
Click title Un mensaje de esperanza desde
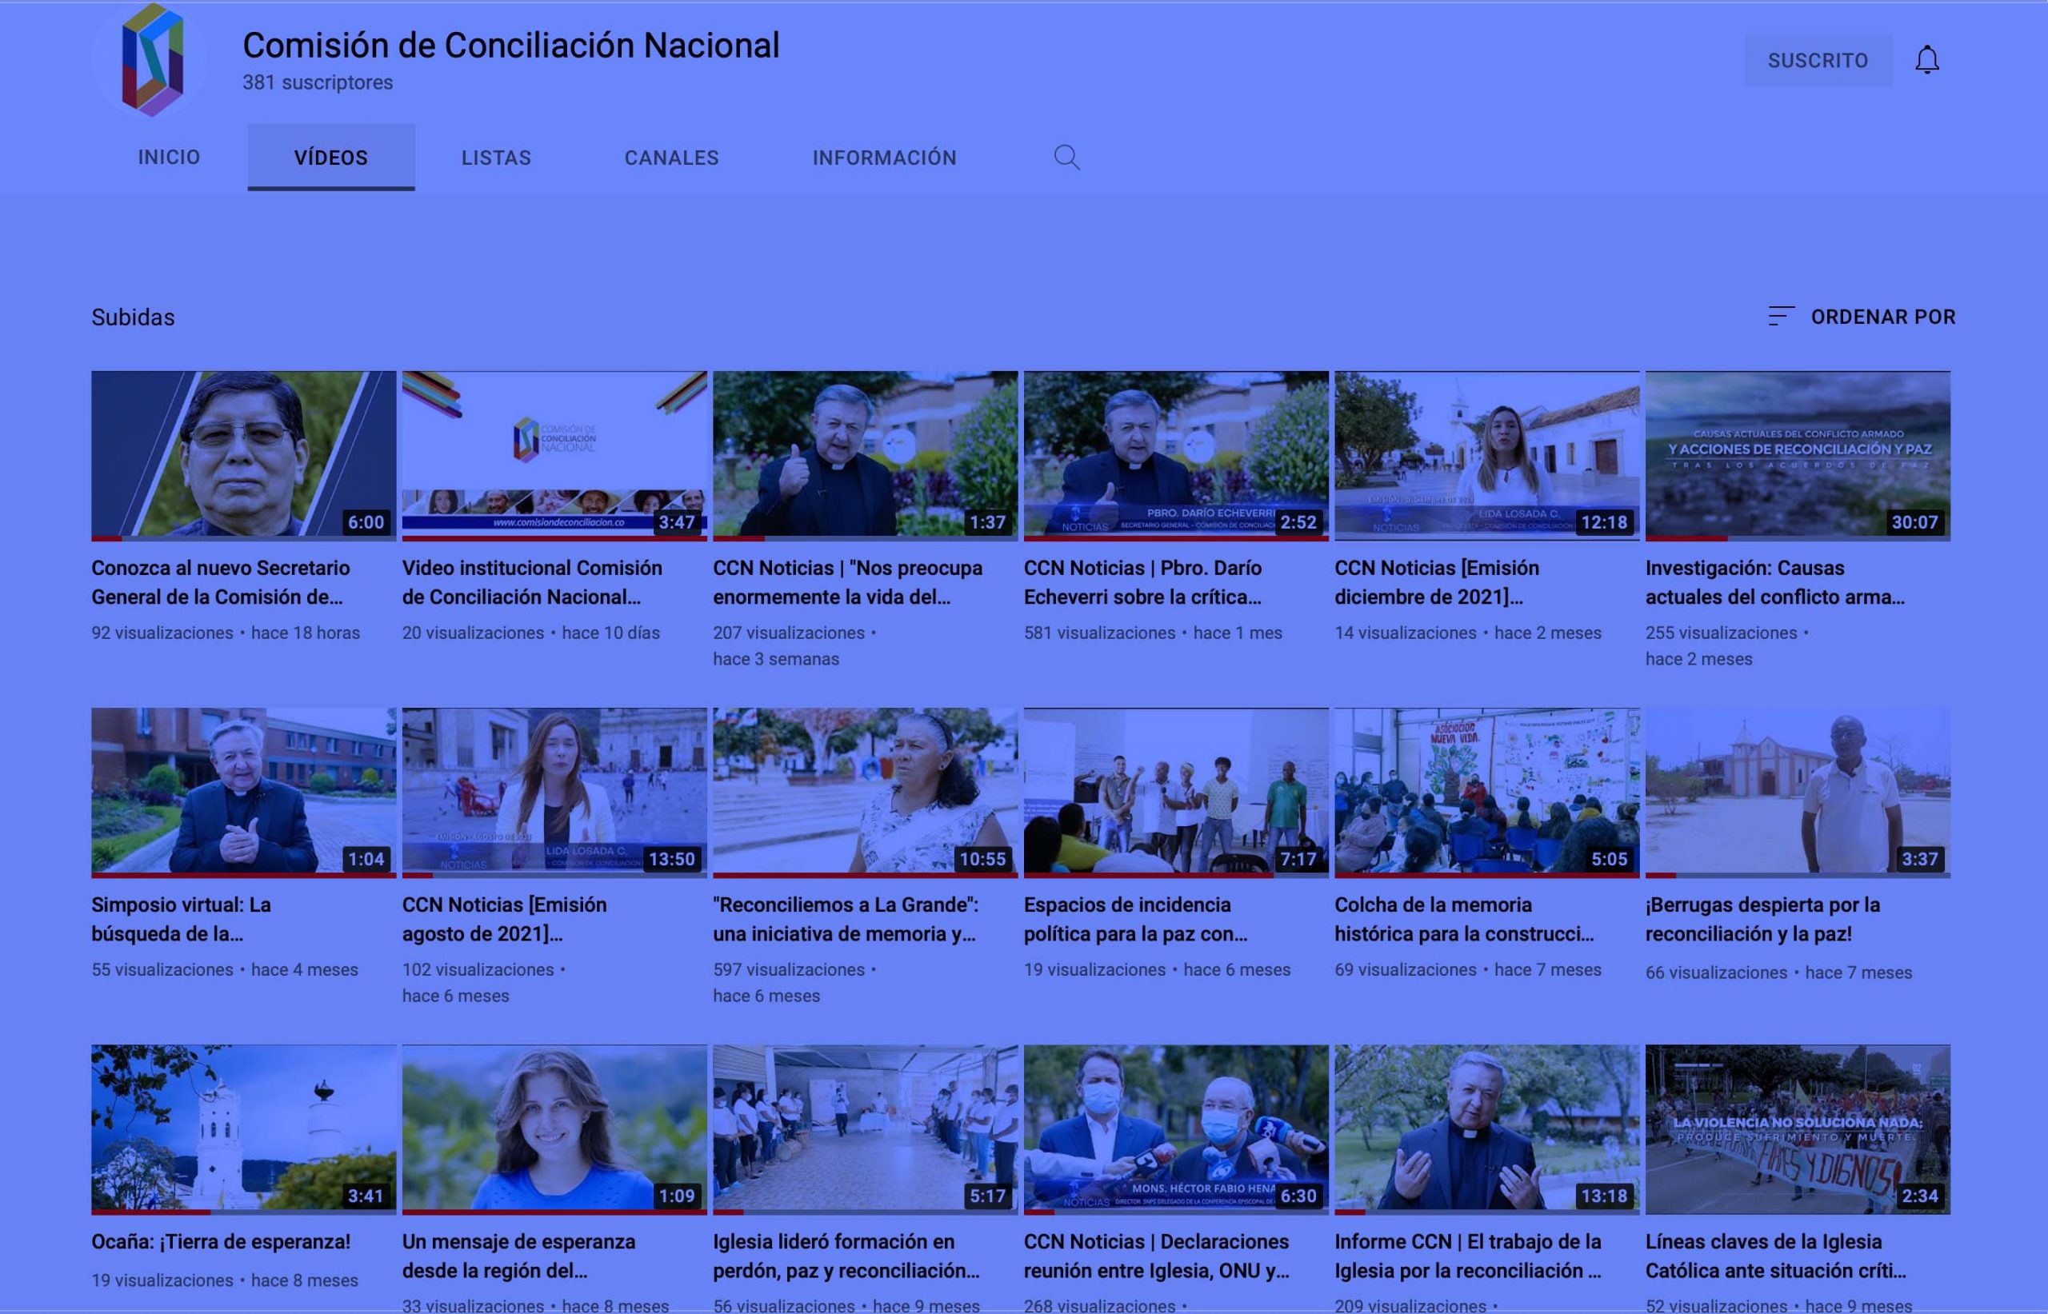(519, 1257)
